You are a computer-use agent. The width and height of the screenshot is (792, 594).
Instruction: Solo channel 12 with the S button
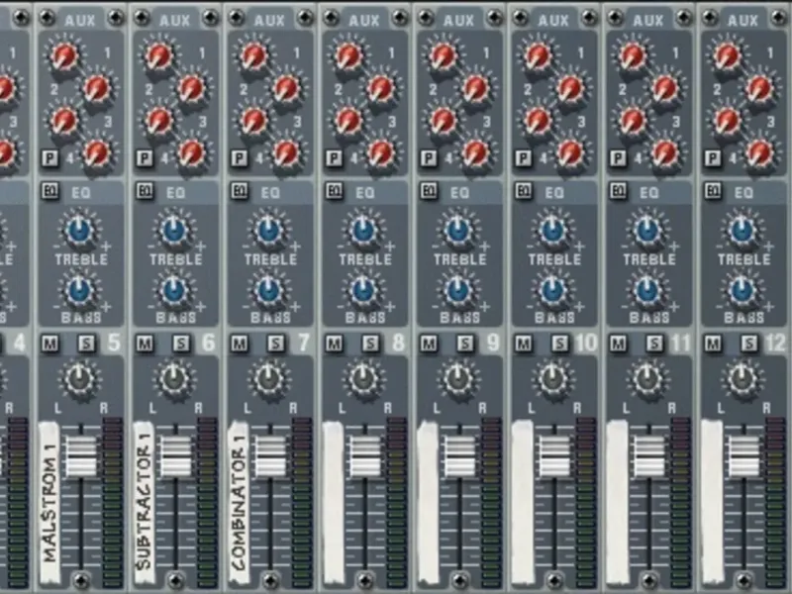[749, 344]
